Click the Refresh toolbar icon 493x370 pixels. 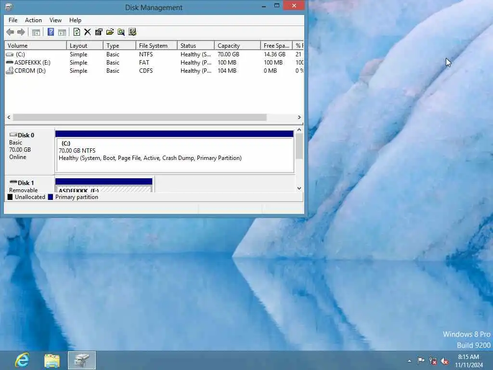pyautogui.click(x=77, y=32)
